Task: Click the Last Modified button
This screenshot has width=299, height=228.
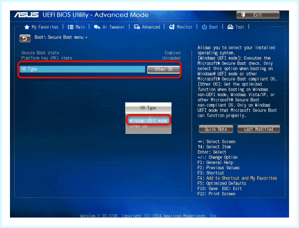Action: click(259, 129)
